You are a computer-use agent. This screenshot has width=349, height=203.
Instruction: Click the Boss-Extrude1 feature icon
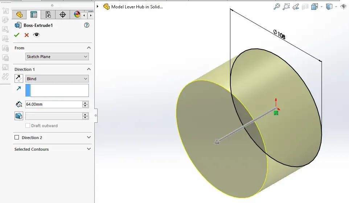(18, 25)
